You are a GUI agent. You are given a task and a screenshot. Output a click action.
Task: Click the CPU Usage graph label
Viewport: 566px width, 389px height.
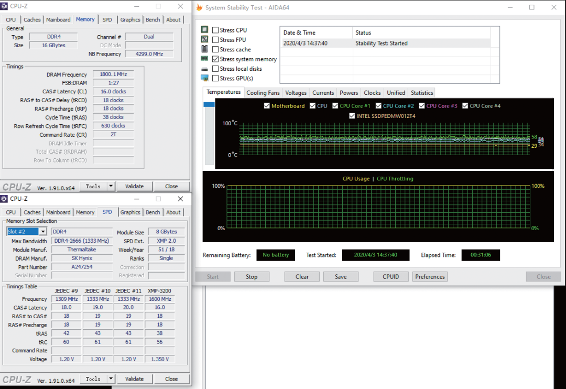(356, 179)
